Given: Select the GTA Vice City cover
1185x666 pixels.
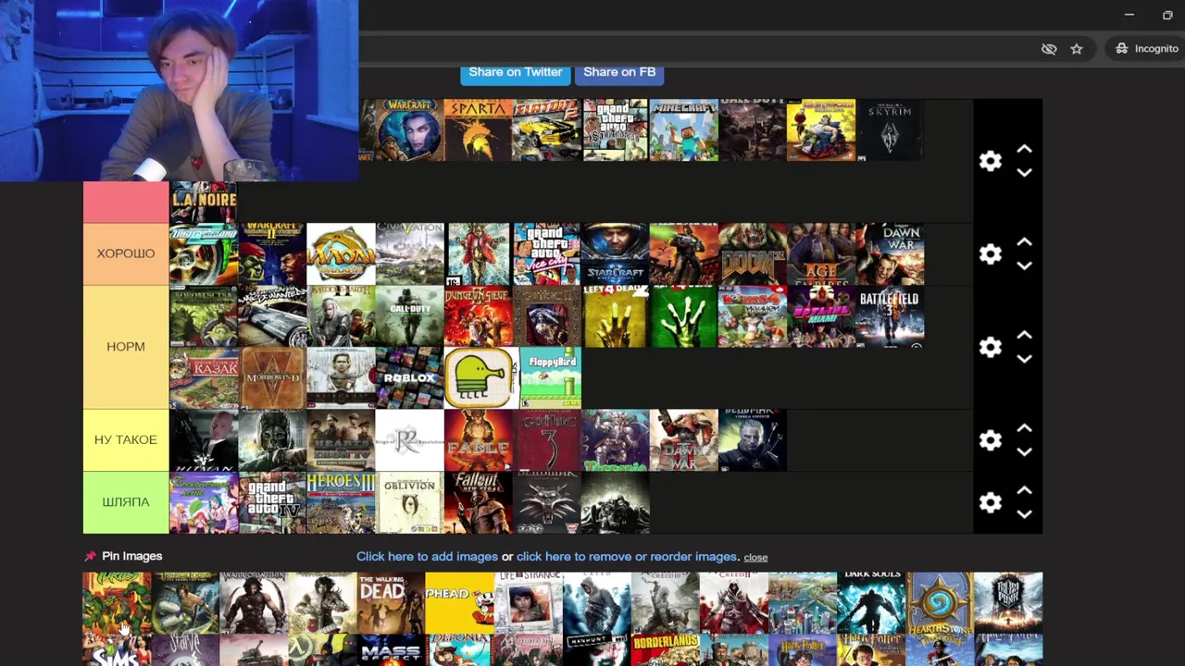Looking at the screenshot, I should pyautogui.click(x=547, y=253).
